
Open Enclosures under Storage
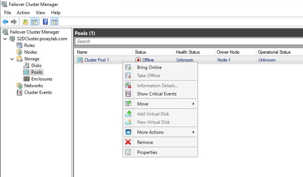[x=41, y=79]
